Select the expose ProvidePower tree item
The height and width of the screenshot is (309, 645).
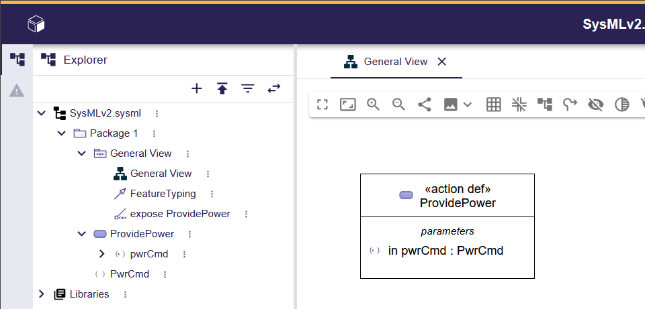[x=179, y=214]
